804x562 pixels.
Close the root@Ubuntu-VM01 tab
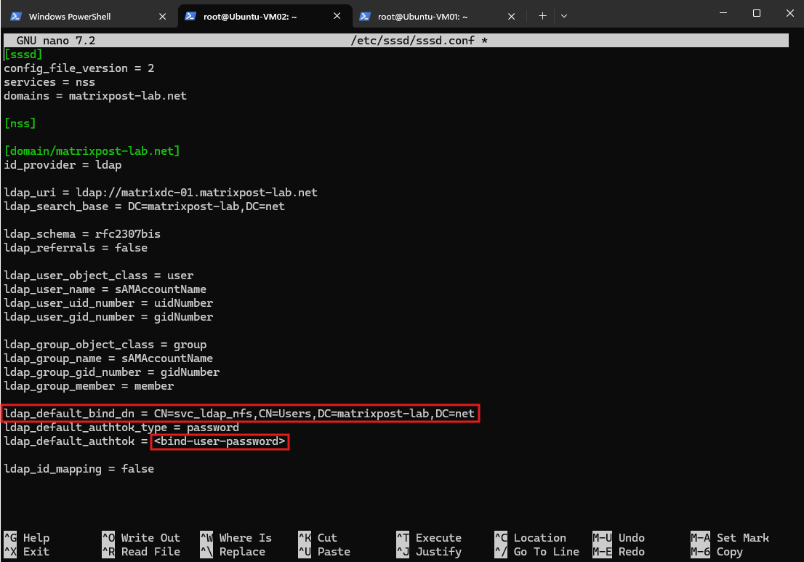pos(511,17)
